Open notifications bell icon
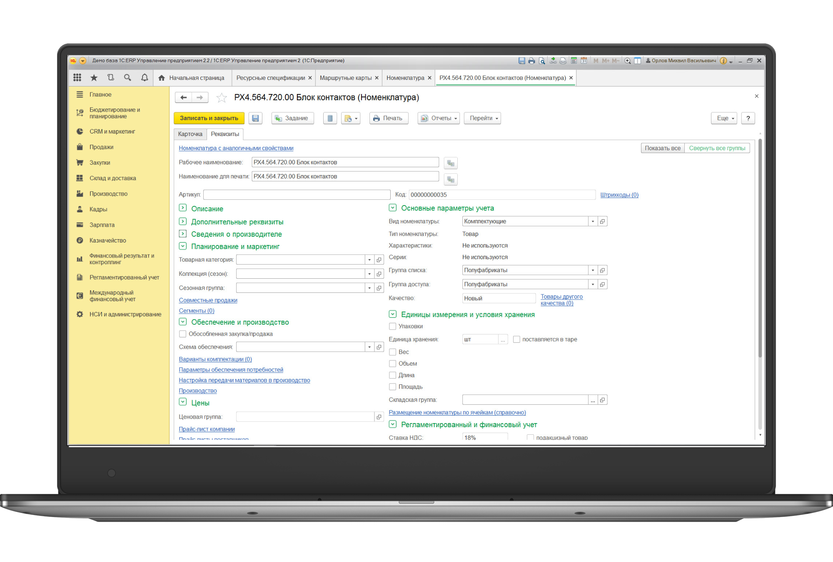 point(145,78)
